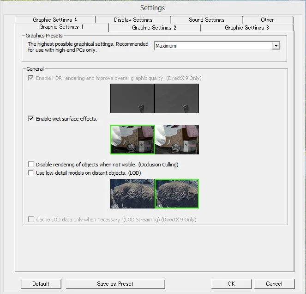Open the Sound Settings tab

(206, 20)
